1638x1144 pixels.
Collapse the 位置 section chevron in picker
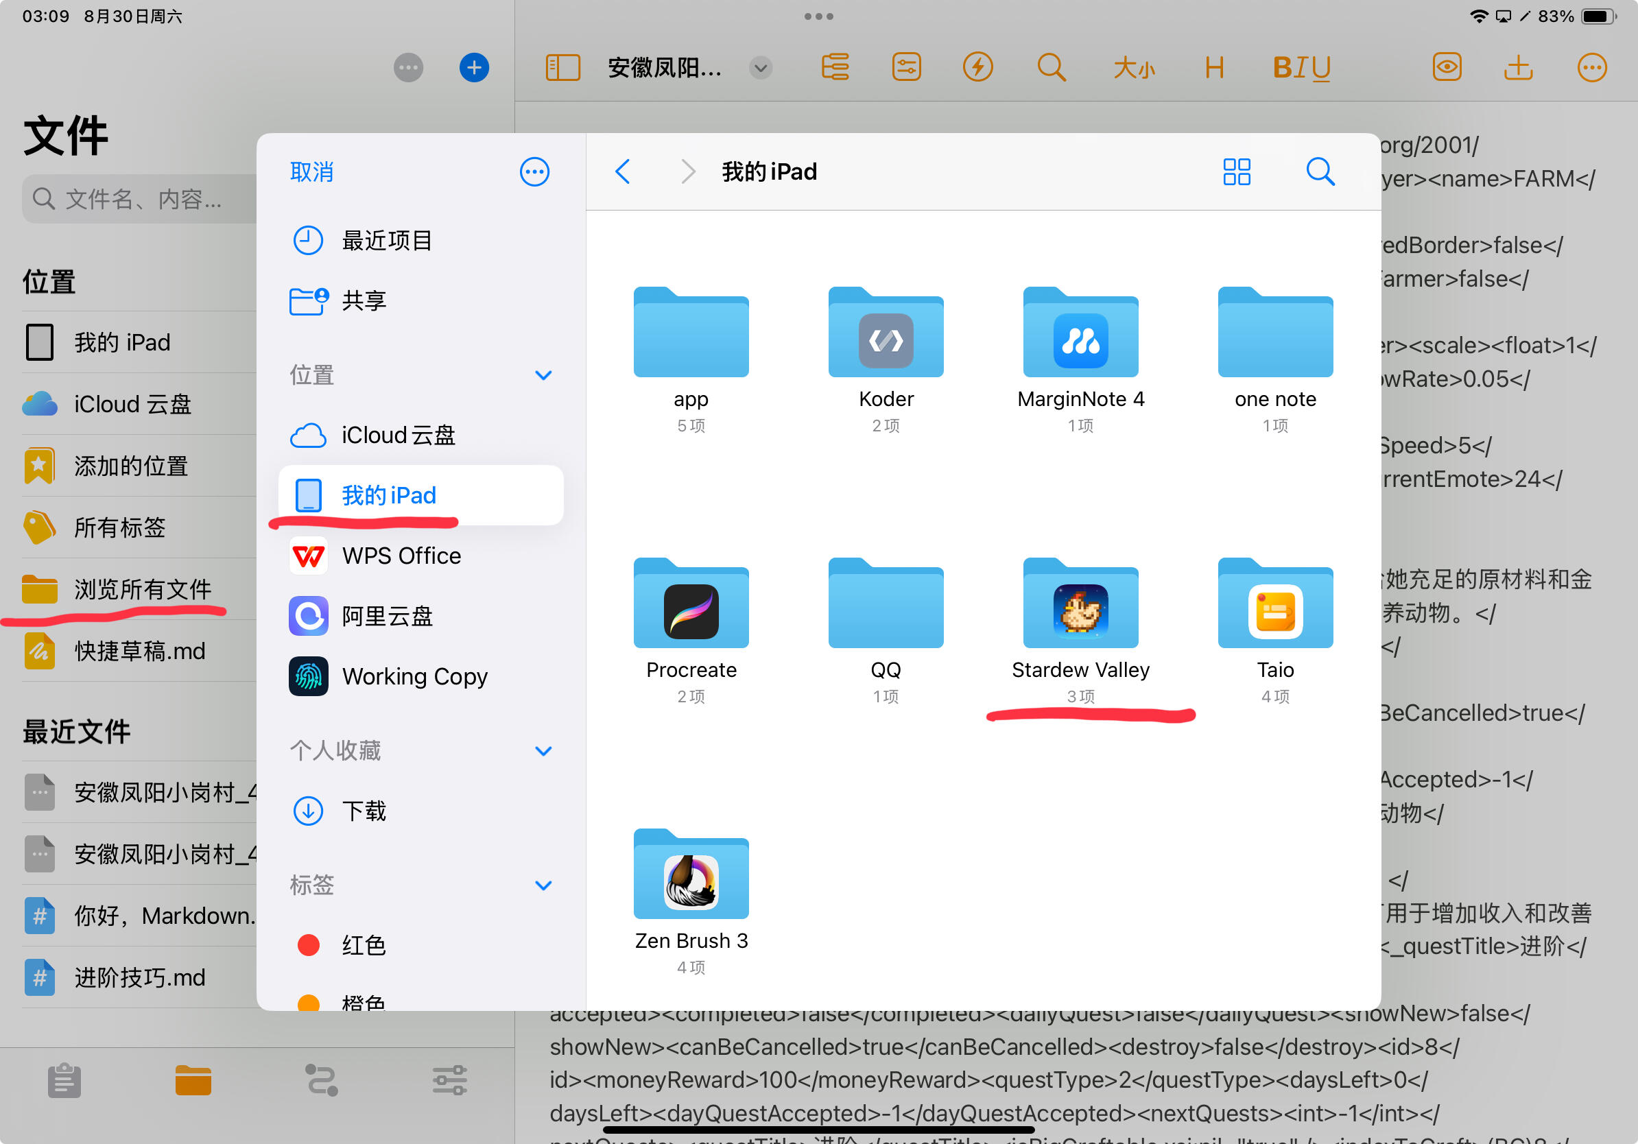pos(544,375)
